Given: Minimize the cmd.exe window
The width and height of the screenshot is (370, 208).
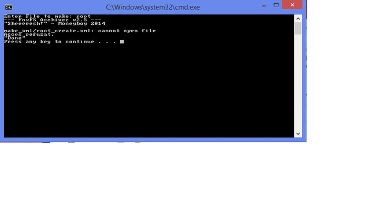Looking at the screenshot, I should coord(264,5).
